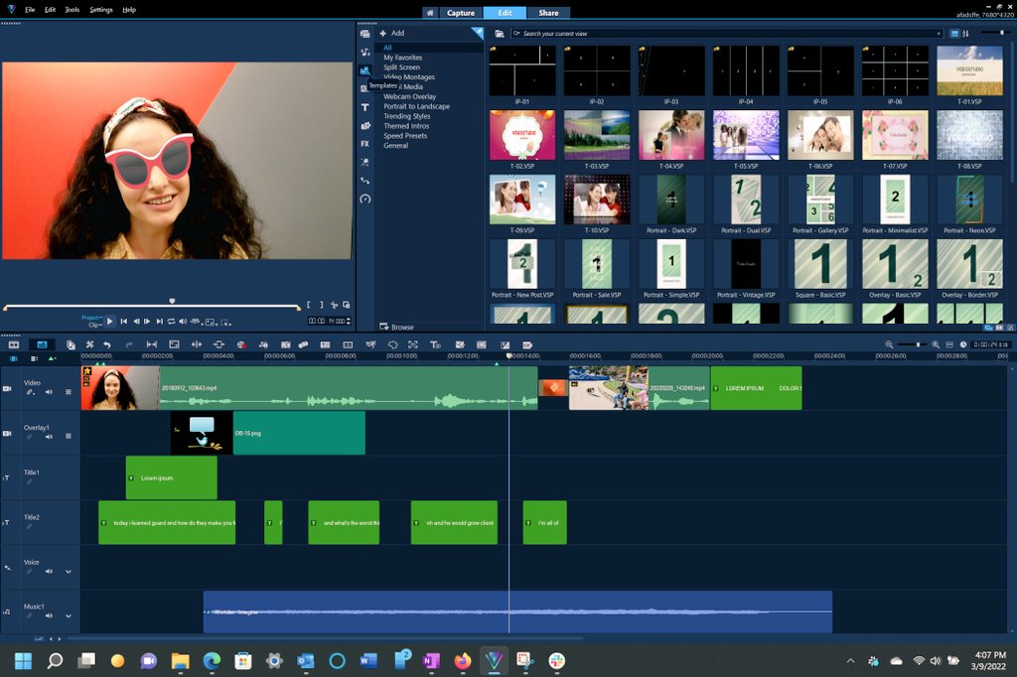Screen dimensions: 1017x677
Task: Open the sort media dropdown icon
Action: pos(965,33)
